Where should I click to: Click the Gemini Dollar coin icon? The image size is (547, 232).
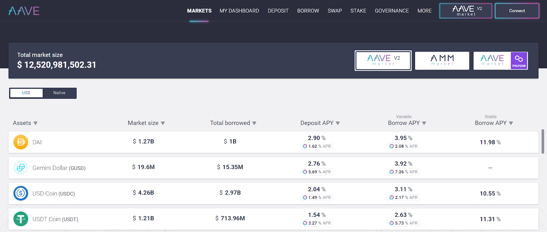[x=21, y=168]
